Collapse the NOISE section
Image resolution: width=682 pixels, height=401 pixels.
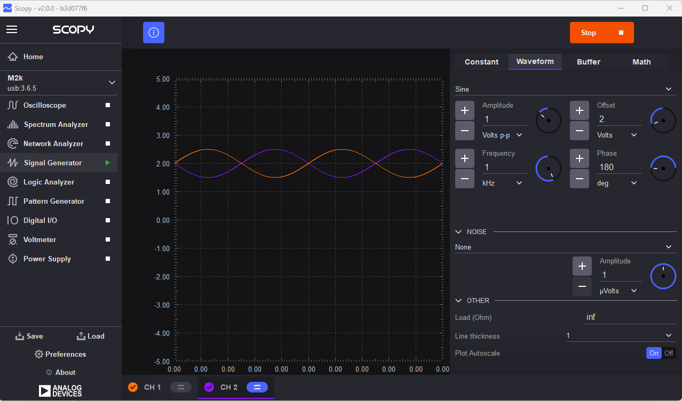click(458, 232)
